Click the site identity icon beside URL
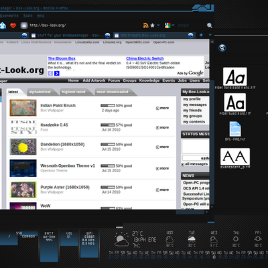Viewport: 268px width, 268px height. pos(24,25)
